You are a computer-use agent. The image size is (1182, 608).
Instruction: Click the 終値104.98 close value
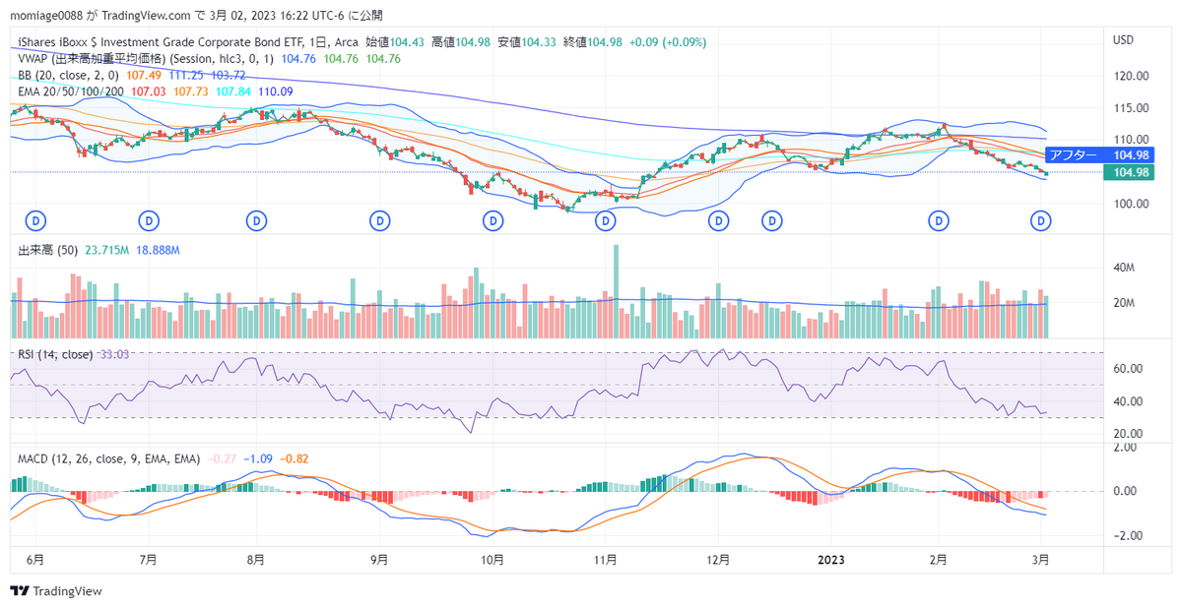tap(592, 42)
